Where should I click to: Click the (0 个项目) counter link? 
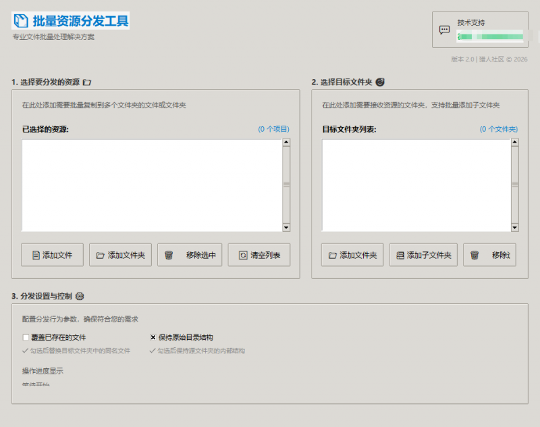[274, 128]
